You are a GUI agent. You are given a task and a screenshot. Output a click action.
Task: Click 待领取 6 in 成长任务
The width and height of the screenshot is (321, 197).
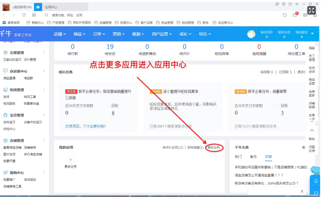pyautogui.click(x=266, y=72)
